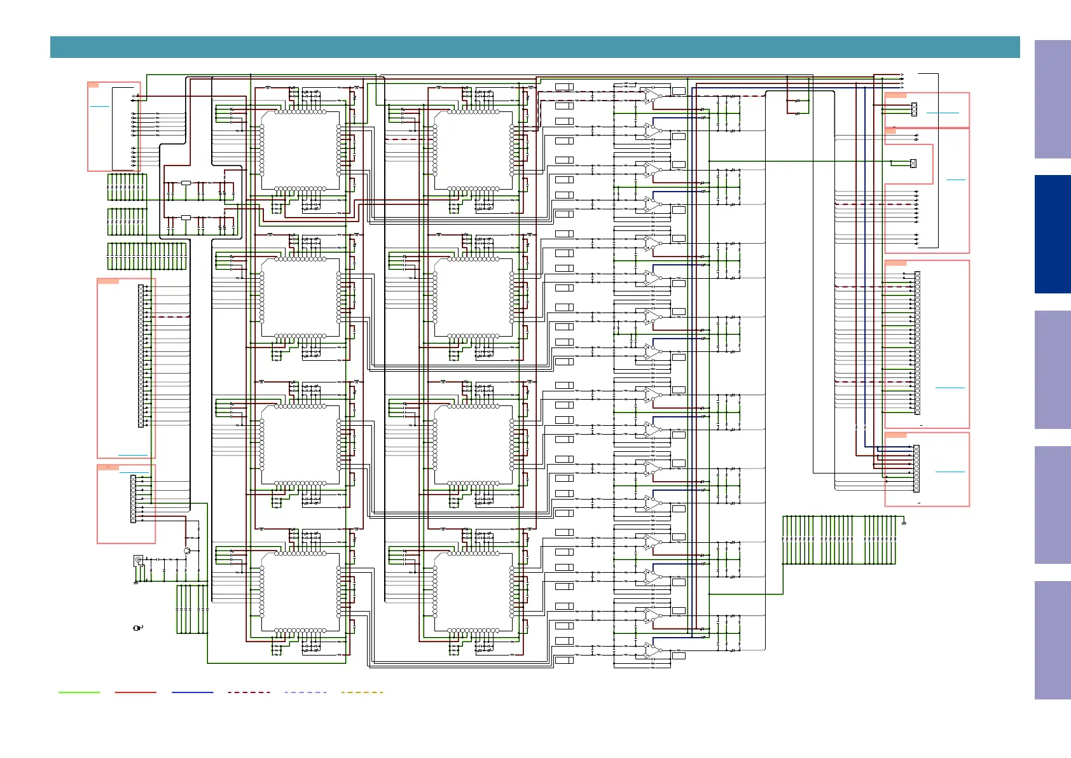Click the solid green legend line
This screenshot has width=1071, height=758.
point(79,692)
